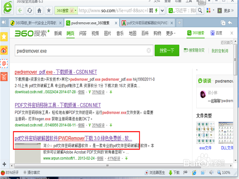This screenshot has height=179, width=239.
Task: Click the green video play extension icon
Action: point(219,10)
